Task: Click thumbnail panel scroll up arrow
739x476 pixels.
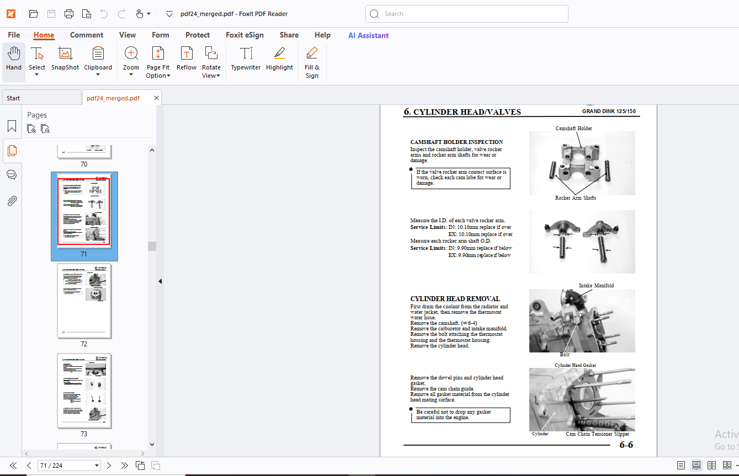Action: point(152,149)
